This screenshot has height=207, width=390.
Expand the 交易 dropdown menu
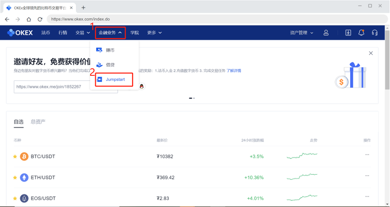click(82, 33)
